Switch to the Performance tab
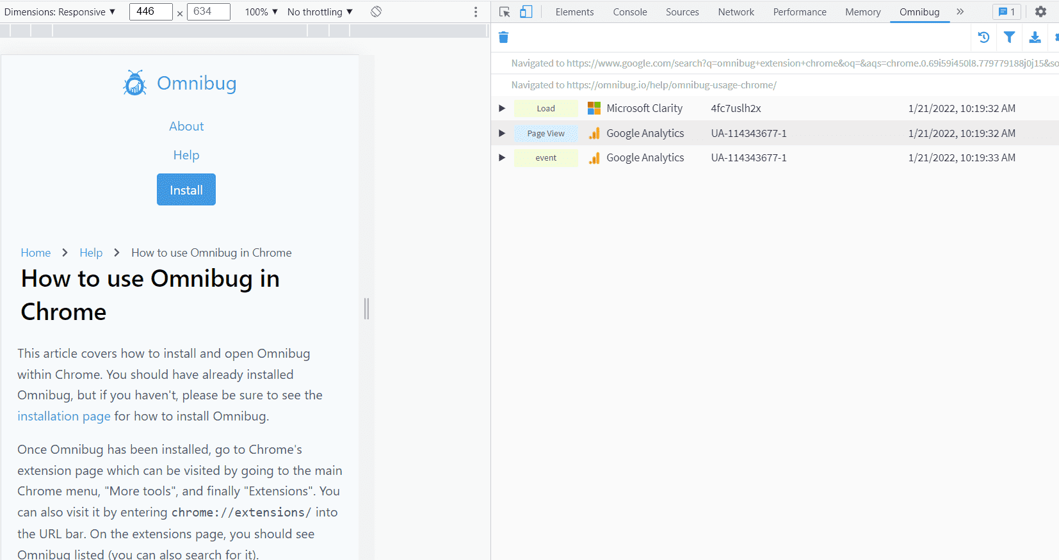 tap(800, 12)
